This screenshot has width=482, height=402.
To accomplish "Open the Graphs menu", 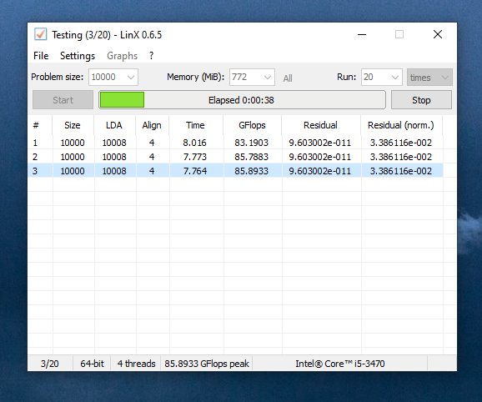I will pyautogui.click(x=122, y=56).
